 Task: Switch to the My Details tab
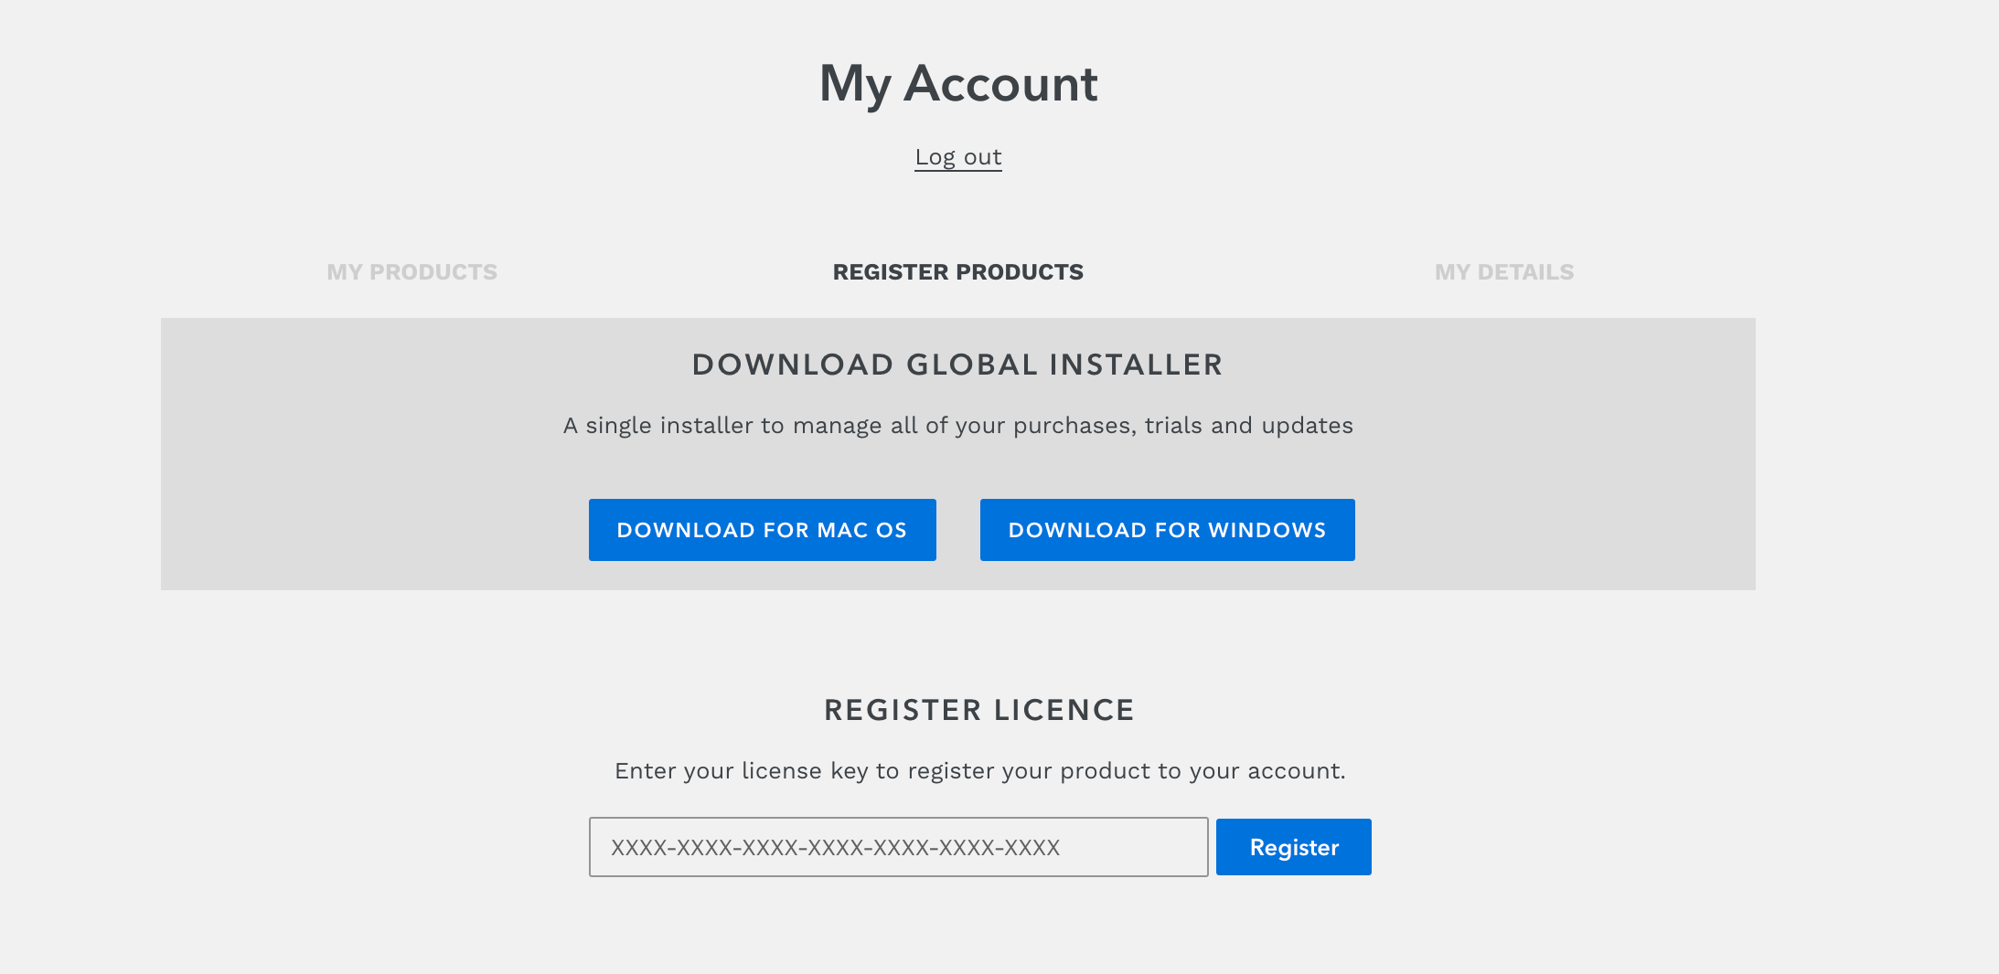pos(1504,272)
